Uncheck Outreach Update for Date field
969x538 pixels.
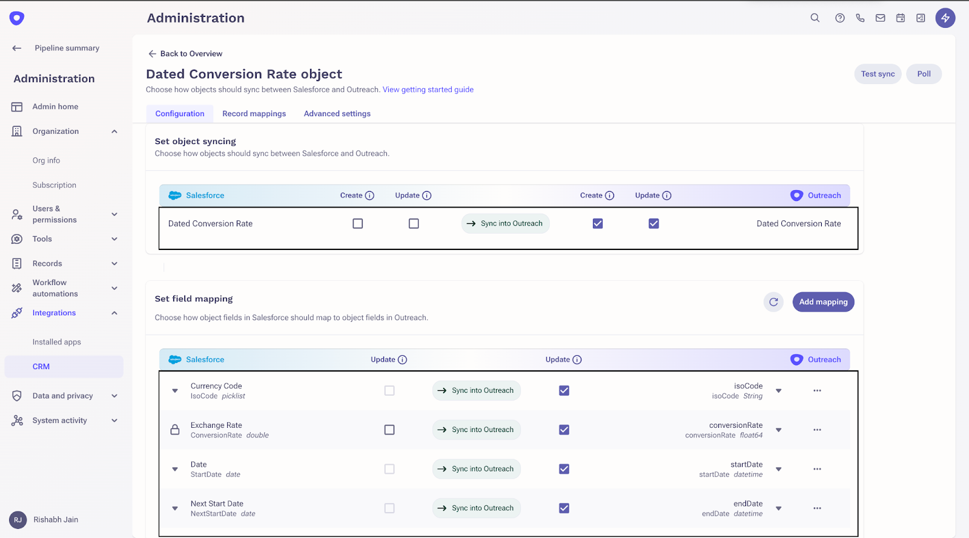[x=564, y=469]
